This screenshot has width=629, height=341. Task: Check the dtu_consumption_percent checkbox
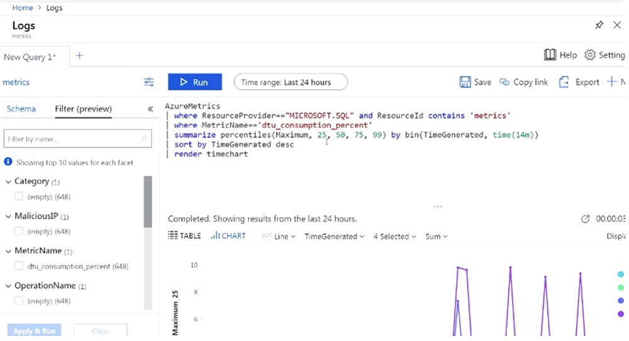[19, 266]
